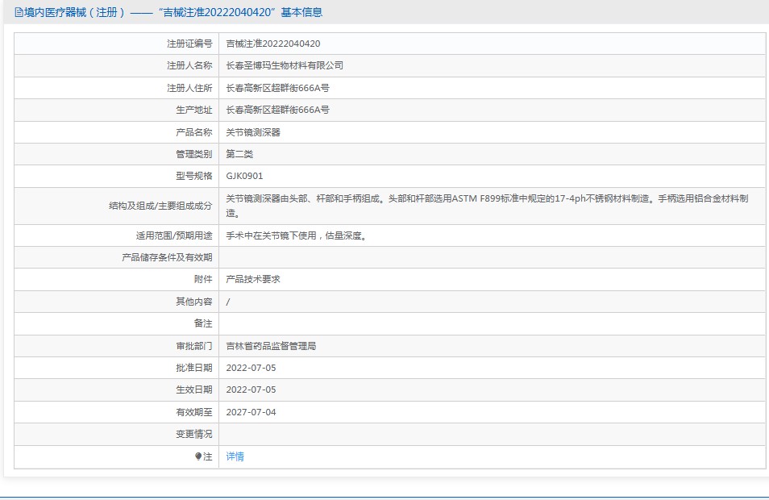Click the document icon before 境内医疗器械 heading
This screenshot has height=500, width=769.
[19, 12]
